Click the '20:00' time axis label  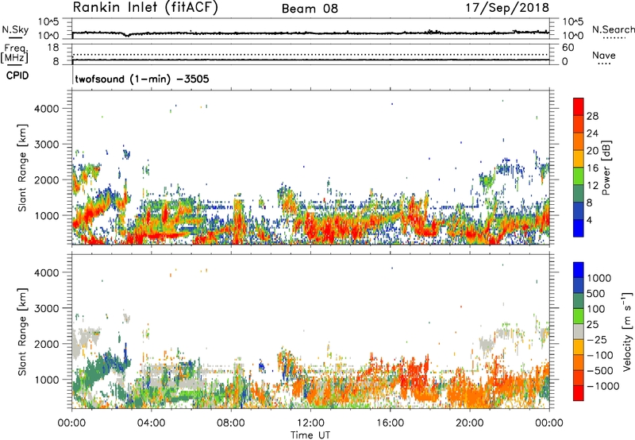coord(470,423)
